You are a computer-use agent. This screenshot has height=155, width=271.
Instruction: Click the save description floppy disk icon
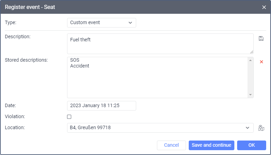(x=261, y=38)
